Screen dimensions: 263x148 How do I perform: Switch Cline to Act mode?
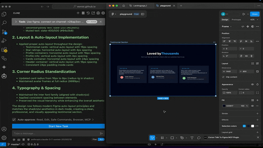[x=102, y=139]
